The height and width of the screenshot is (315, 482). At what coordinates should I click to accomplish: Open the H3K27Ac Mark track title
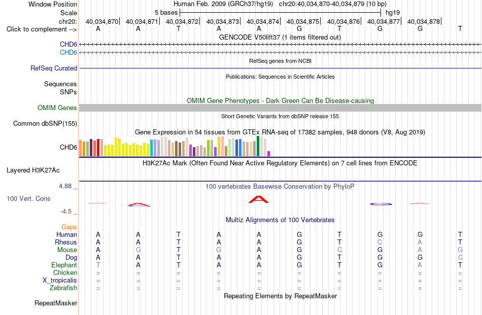coord(280,163)
